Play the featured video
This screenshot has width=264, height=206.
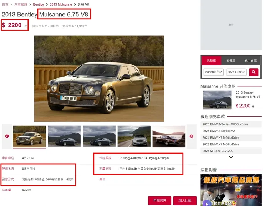pyautogui.click(x=207, y=204)
